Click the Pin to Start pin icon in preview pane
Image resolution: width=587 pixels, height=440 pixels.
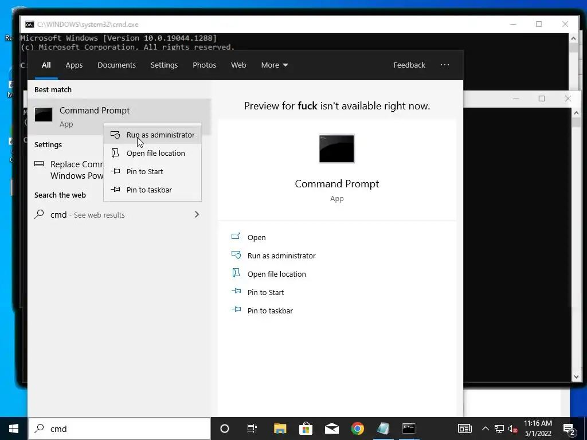236,290
